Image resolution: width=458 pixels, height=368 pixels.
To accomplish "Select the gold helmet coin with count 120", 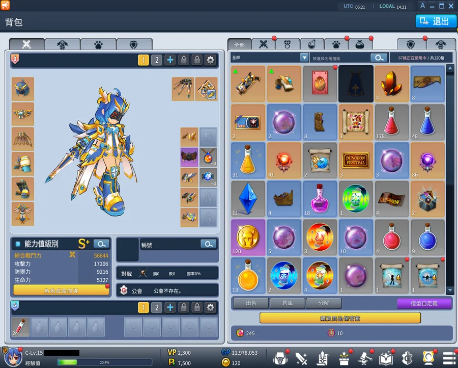I will point(248,237).
